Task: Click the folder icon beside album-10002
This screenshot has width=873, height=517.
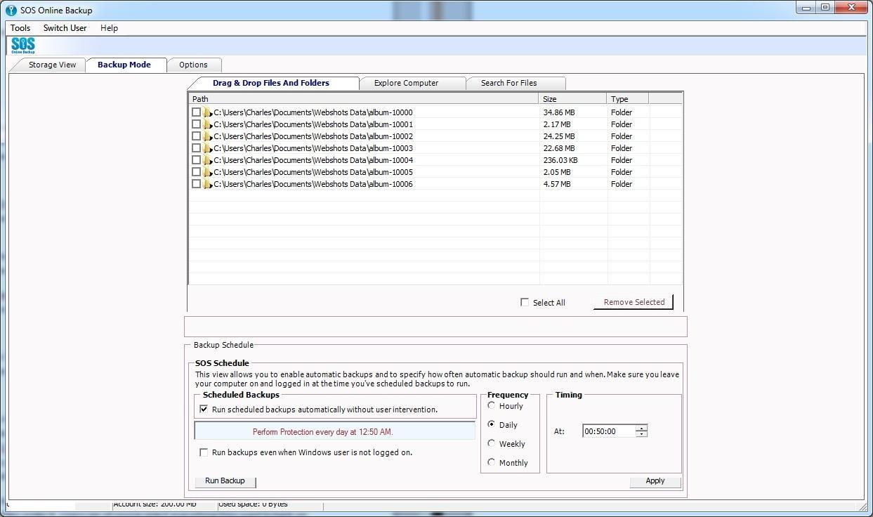Action: (206, 136)
